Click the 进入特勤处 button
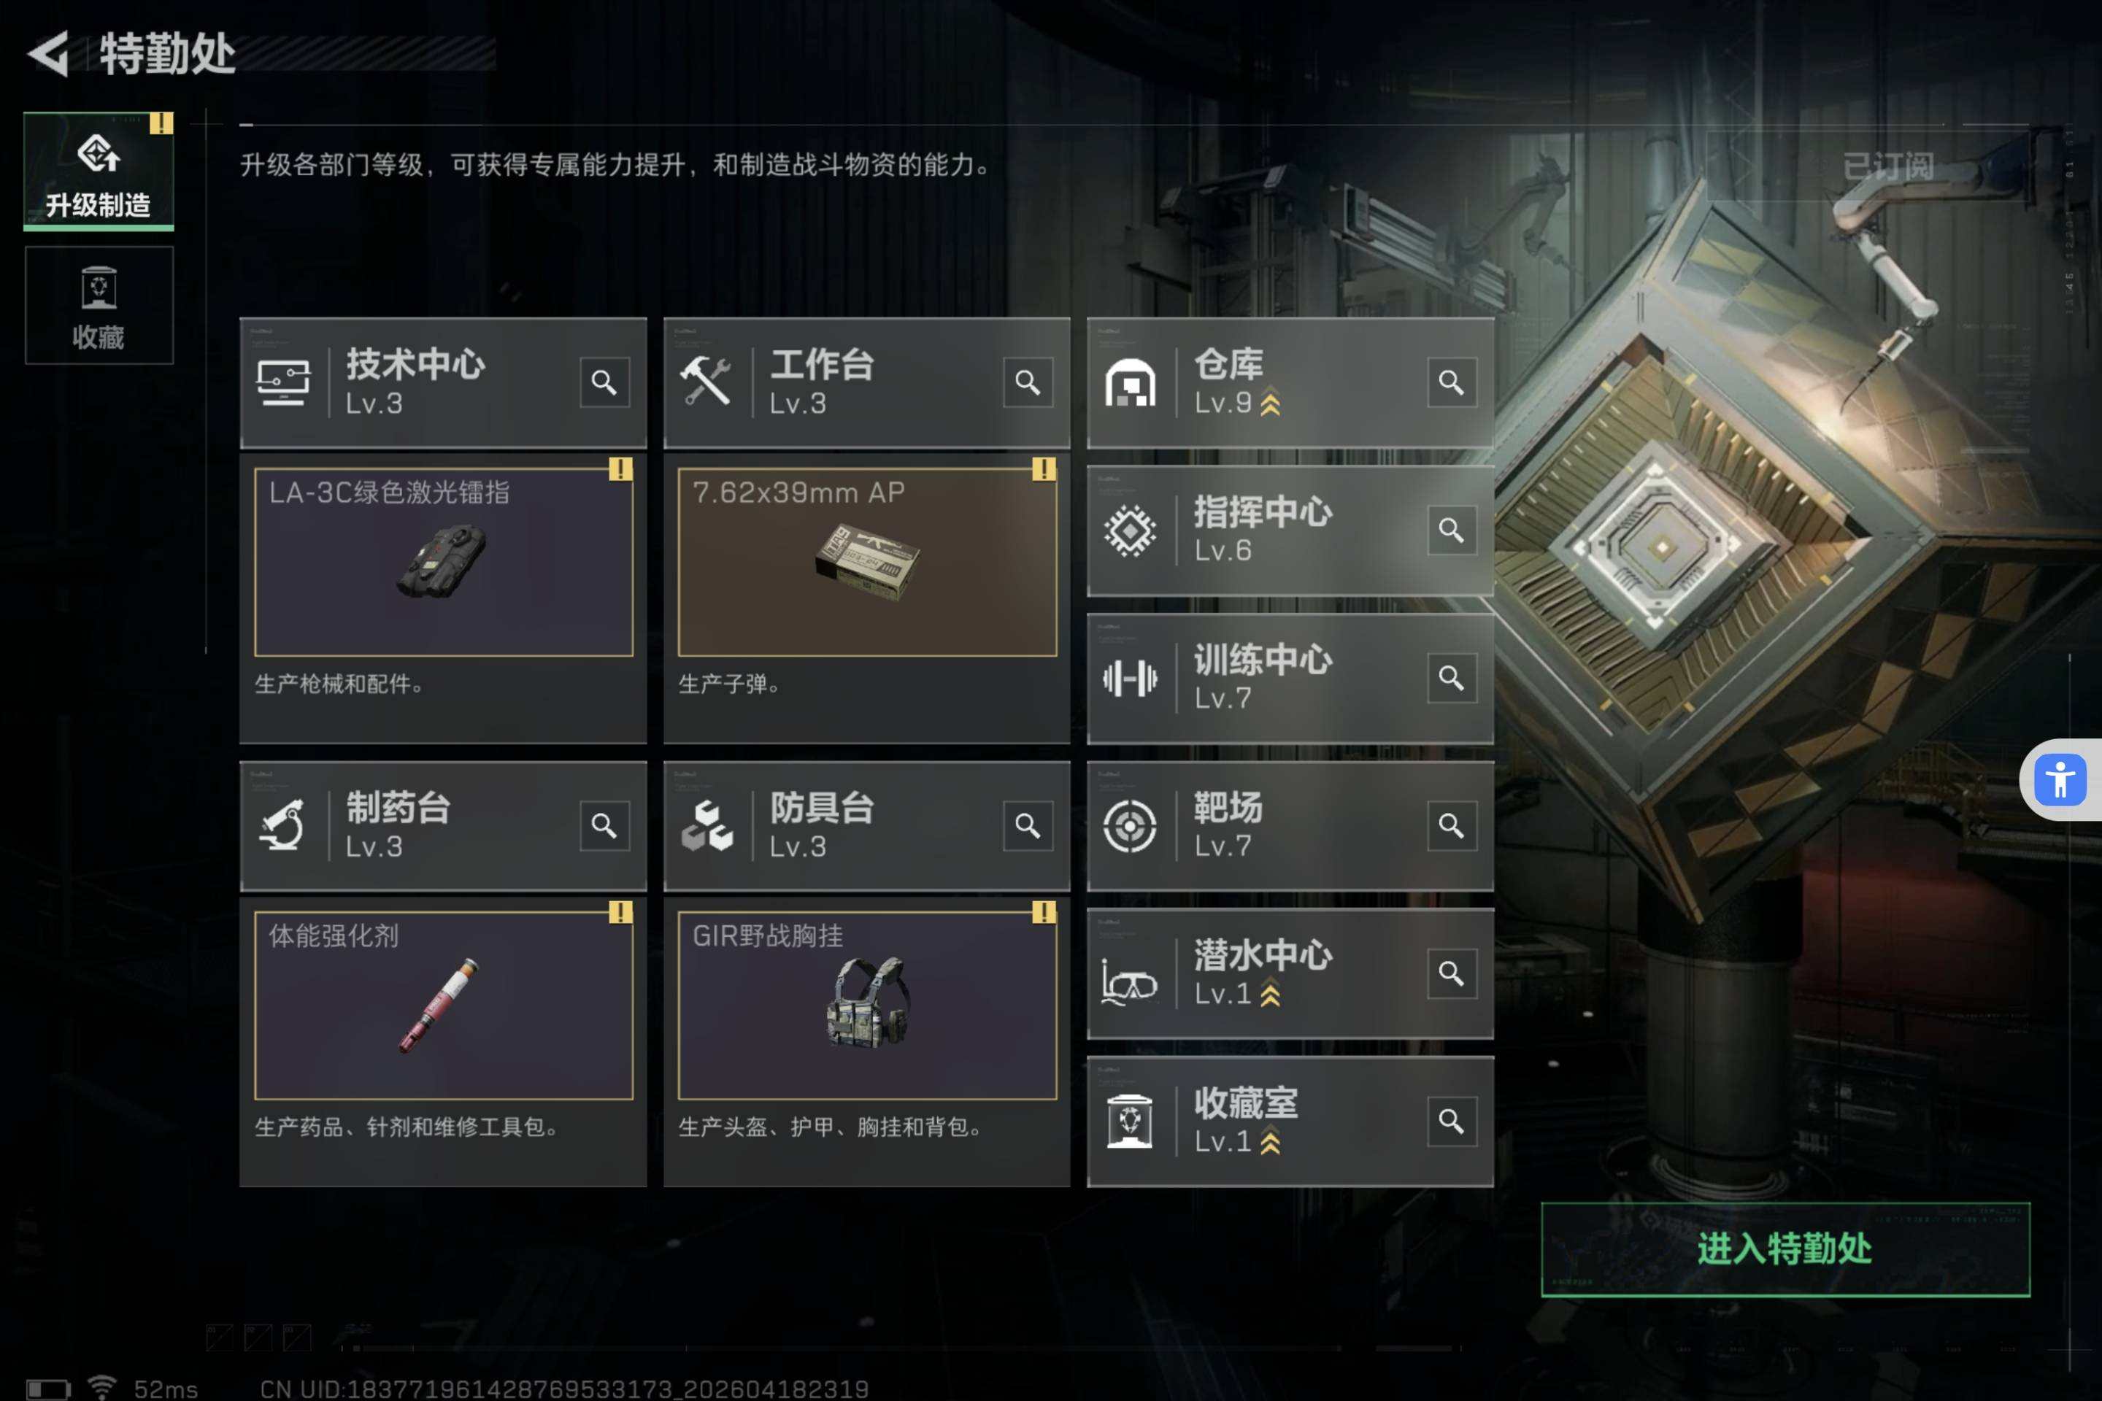 (x=1785, y=1249)
